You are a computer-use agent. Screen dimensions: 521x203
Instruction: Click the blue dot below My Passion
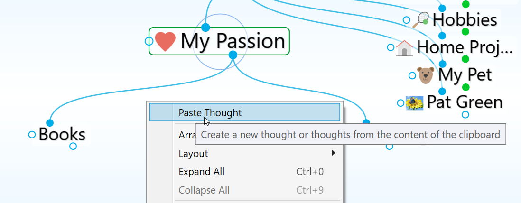click(x=233, y=55)
